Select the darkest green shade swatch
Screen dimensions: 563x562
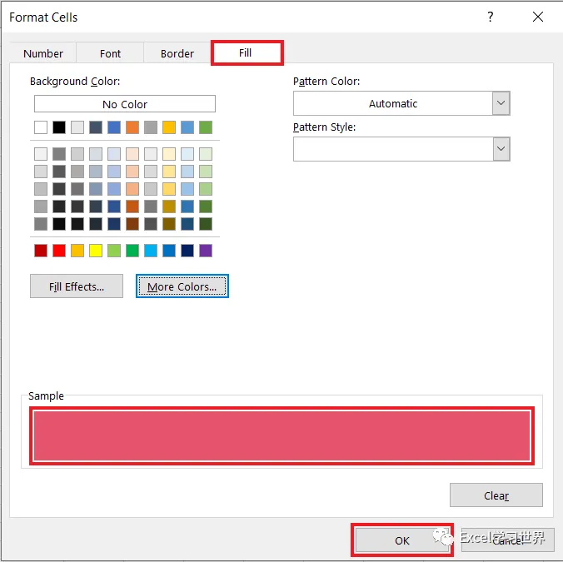click(206, 224)
